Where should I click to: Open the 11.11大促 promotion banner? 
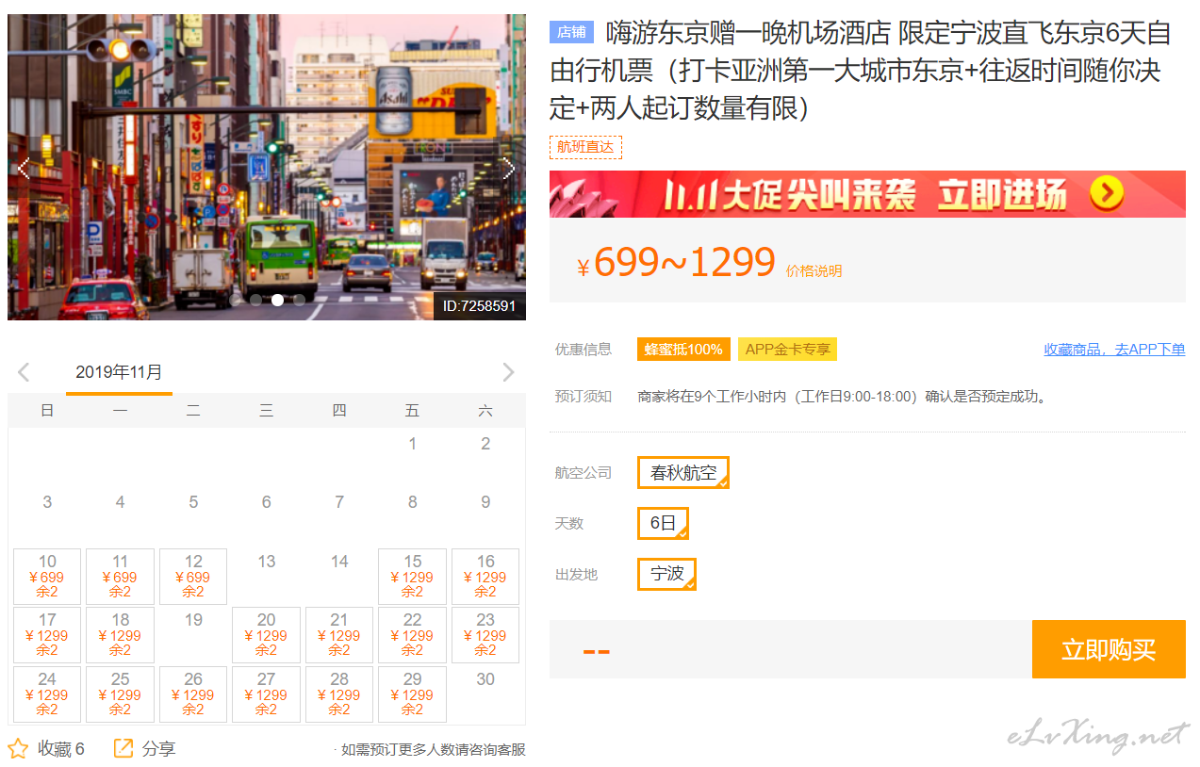pyautogui.click(x=867, y=194)
